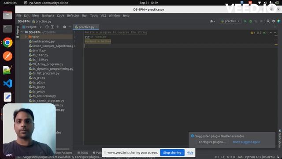Open the Window menu

point(114,16)
